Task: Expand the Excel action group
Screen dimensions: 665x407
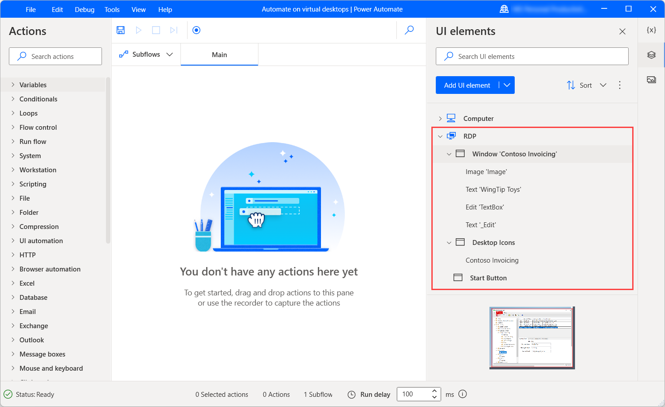Action: pos(13,283)
